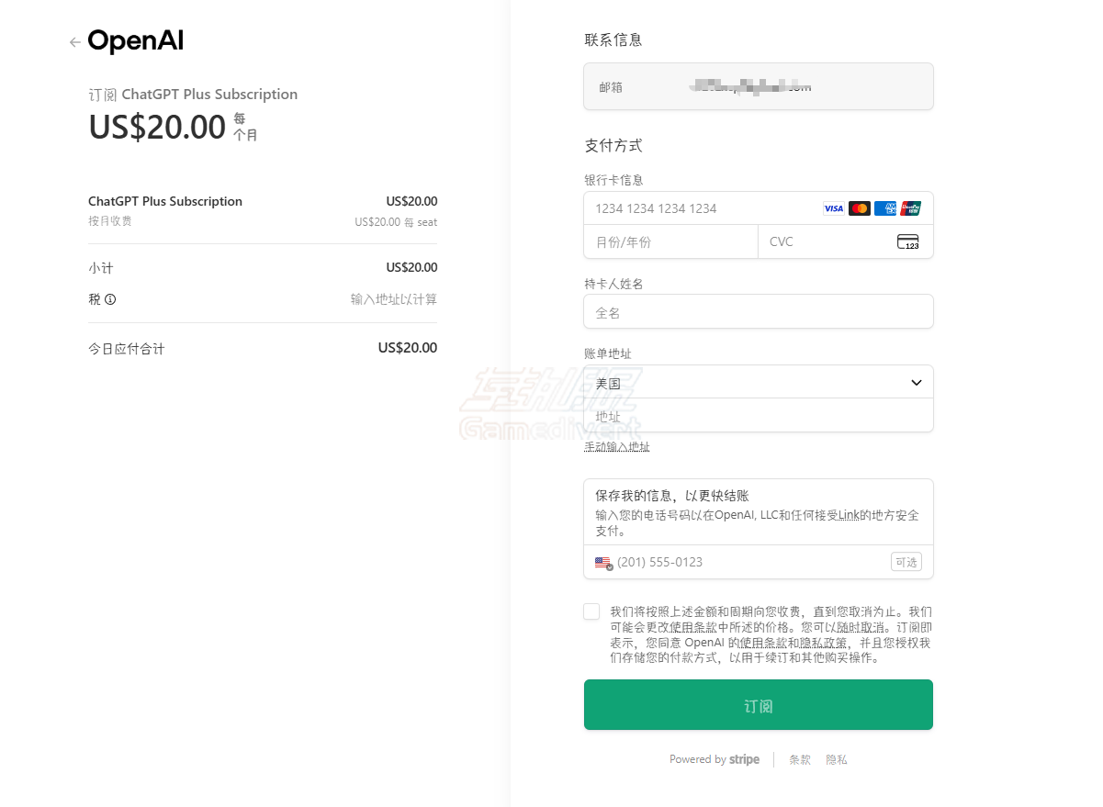Viewport: 1103px width, 807px height.
Task: Click the US flag phone country selector
Action: tap(603, 563)
